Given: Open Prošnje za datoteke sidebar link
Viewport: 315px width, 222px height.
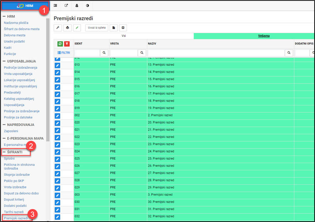Looking at the screenshot, I should (x=18, y=117).
